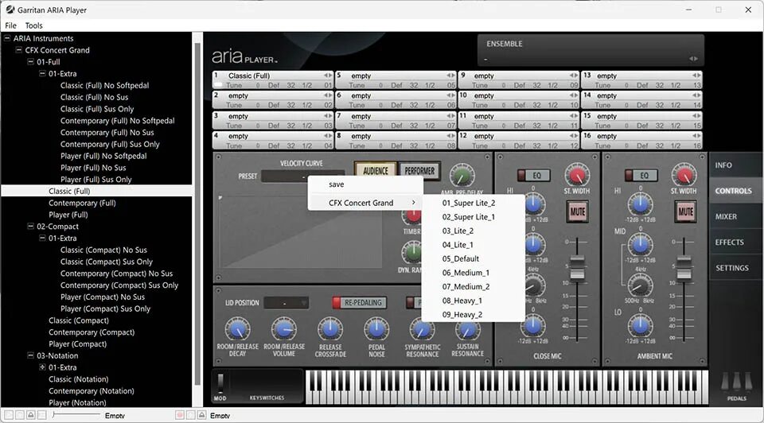Viewport: 764px width, 423px height.
Task: Mute the Close Mic channel
Action: [x=578, y=211]
